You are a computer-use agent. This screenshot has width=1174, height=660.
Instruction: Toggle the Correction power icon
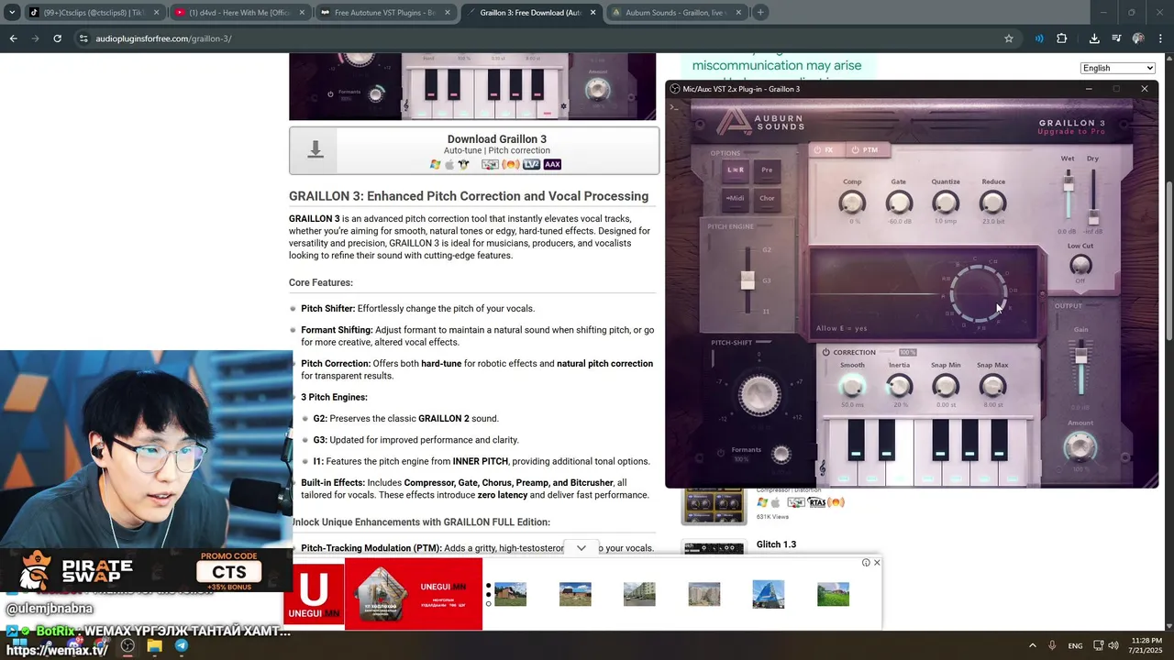click(x=825, y=352)
